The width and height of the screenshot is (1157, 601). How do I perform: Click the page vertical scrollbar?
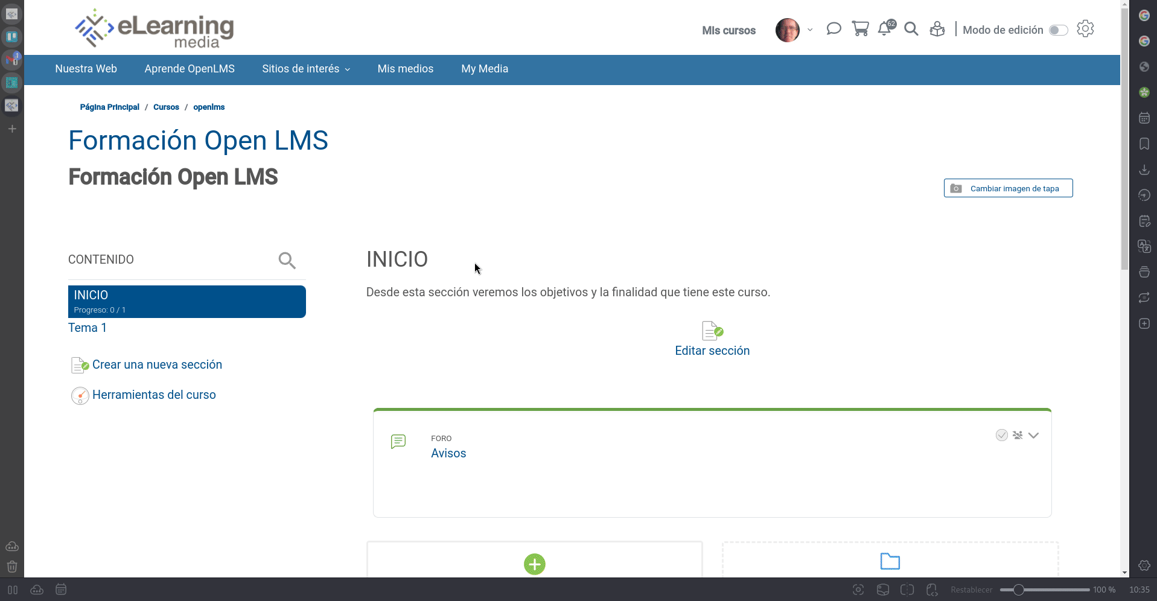pyautogui.click(x=1124, y=139)
